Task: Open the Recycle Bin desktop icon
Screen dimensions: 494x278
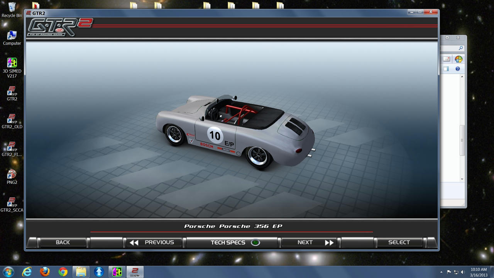Action: tap(12, 10)
